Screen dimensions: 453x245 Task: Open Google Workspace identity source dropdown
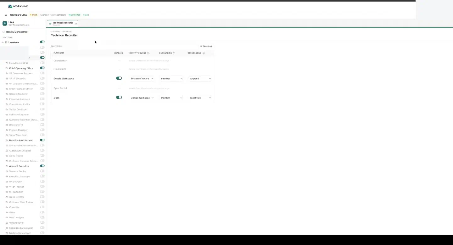coord(142,79)
